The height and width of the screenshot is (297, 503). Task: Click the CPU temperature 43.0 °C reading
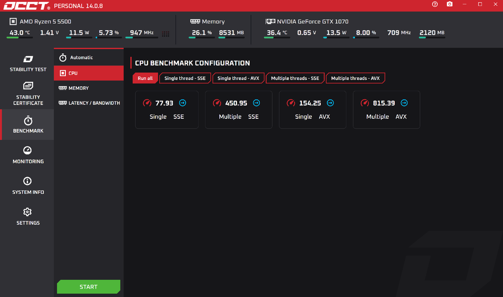point(20,32)
